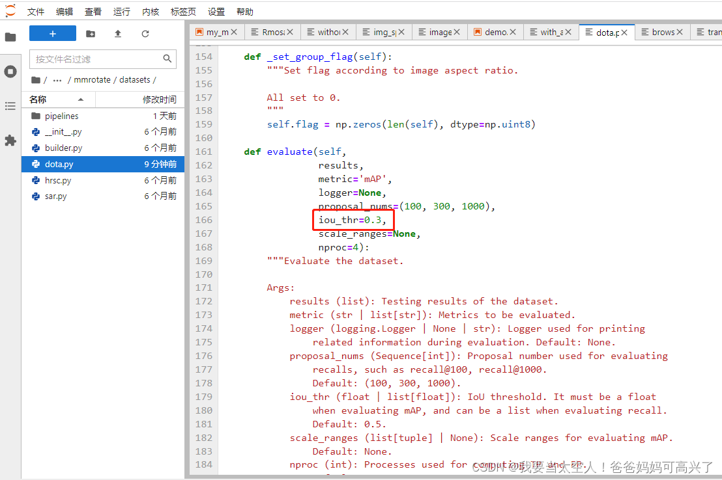Open the 标签页 menu
Image resolution: width=722 pixels, height=480 pixels.
[x=183, y=12]
